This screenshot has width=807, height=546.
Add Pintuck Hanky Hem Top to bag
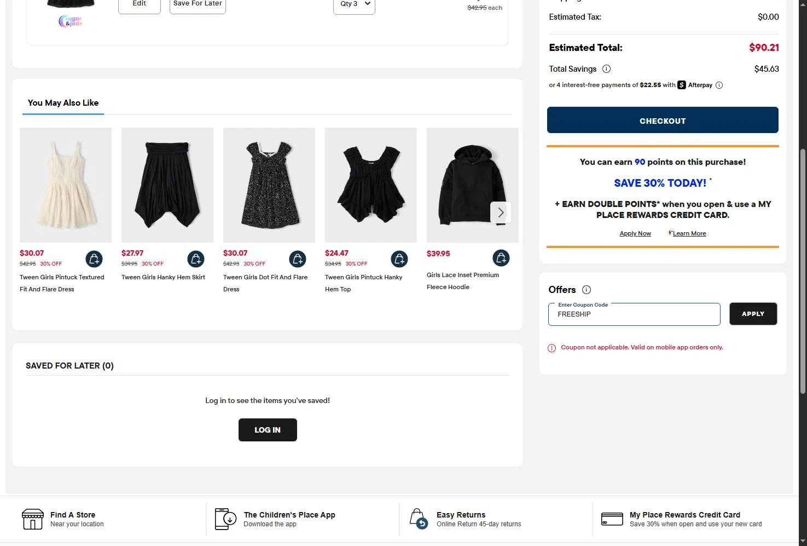click(x=399, y=258)
